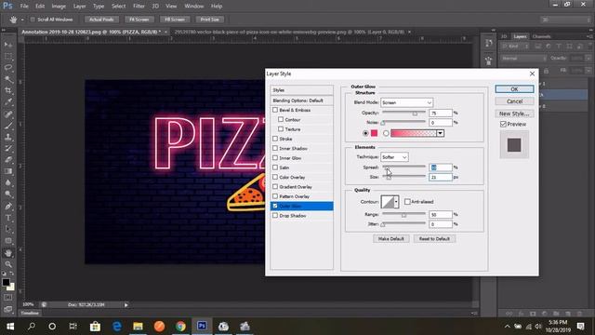
Task: Open the Technique dropdown set to Softer
Action: click(x=394, y=157)
